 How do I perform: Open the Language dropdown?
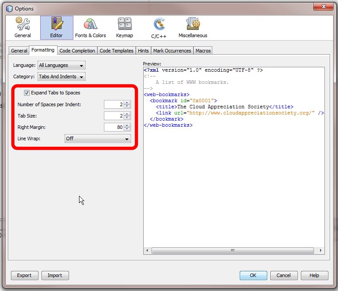click(62, 65)
